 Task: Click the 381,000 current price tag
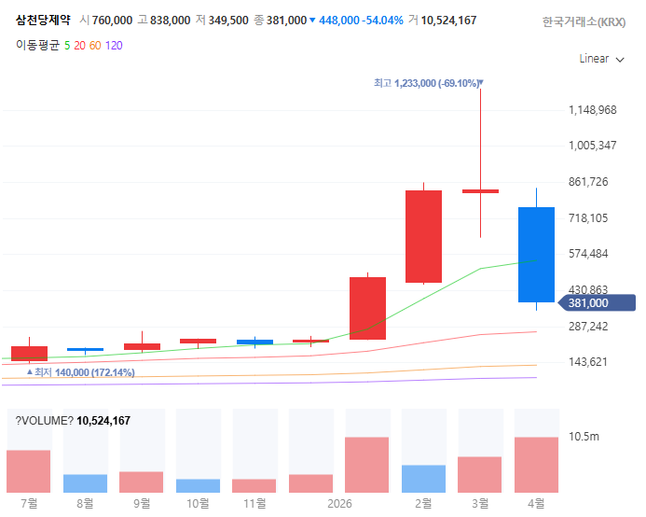click(x=597, y=303)
